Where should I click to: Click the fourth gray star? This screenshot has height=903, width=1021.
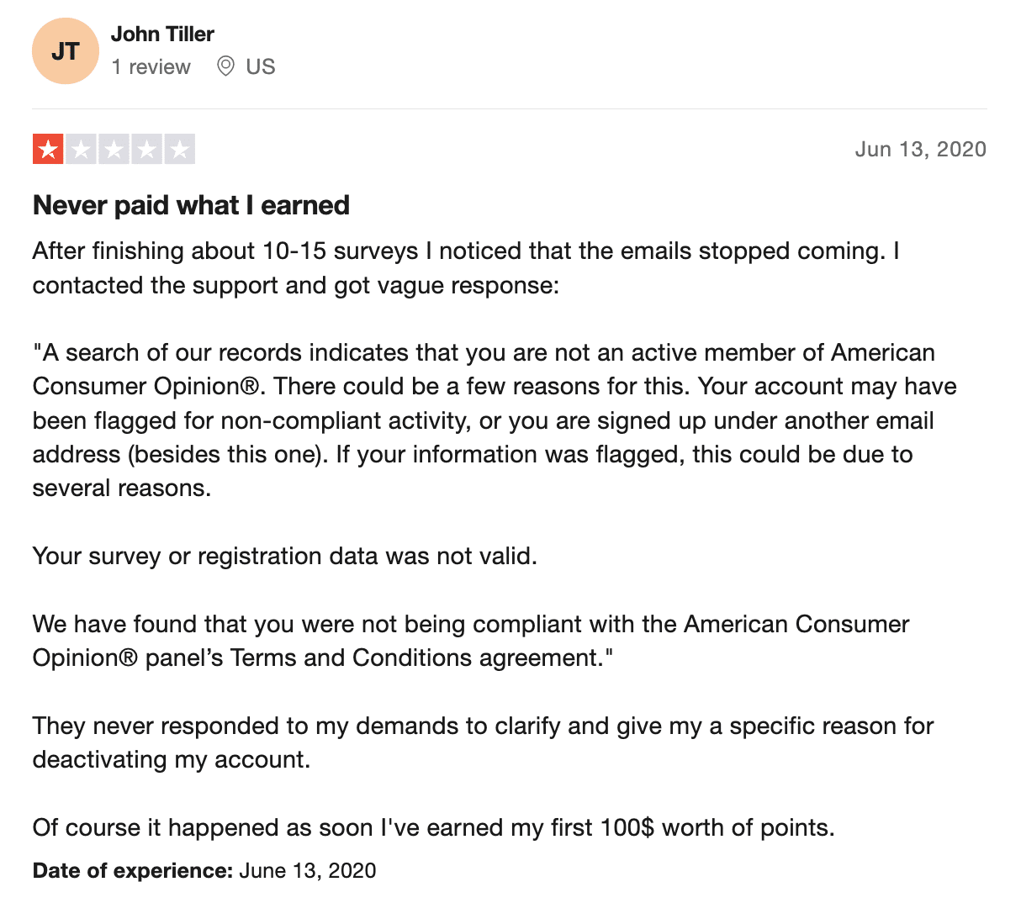coord(146,150)
